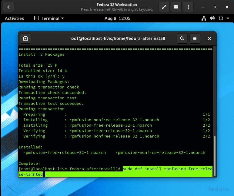Click 'Running transaction check' line

point(49,87)
